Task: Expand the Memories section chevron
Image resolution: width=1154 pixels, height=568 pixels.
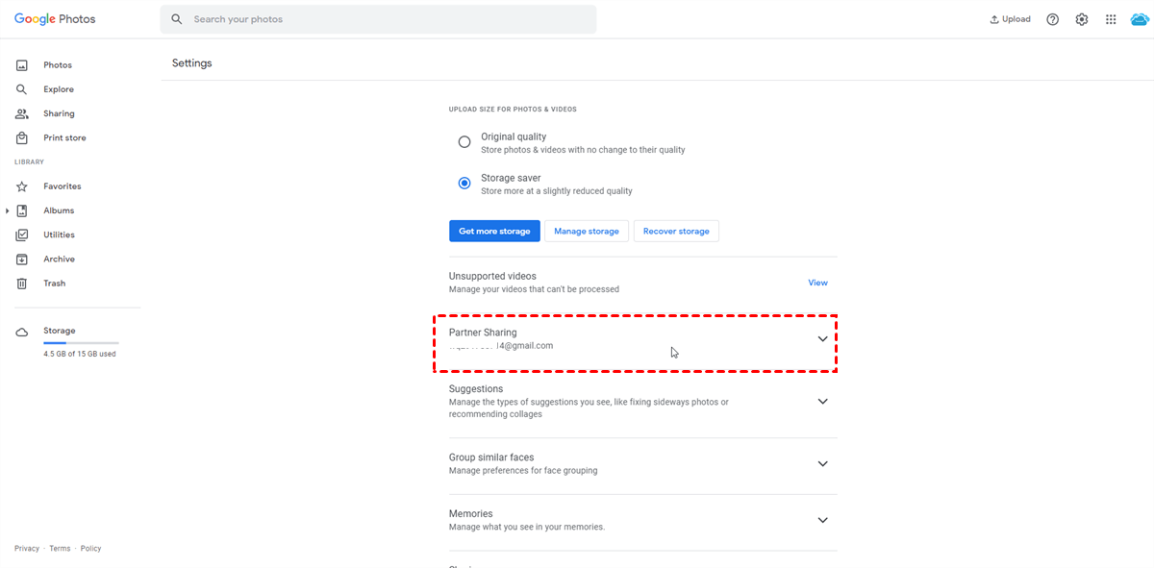Action: [822, 520]
